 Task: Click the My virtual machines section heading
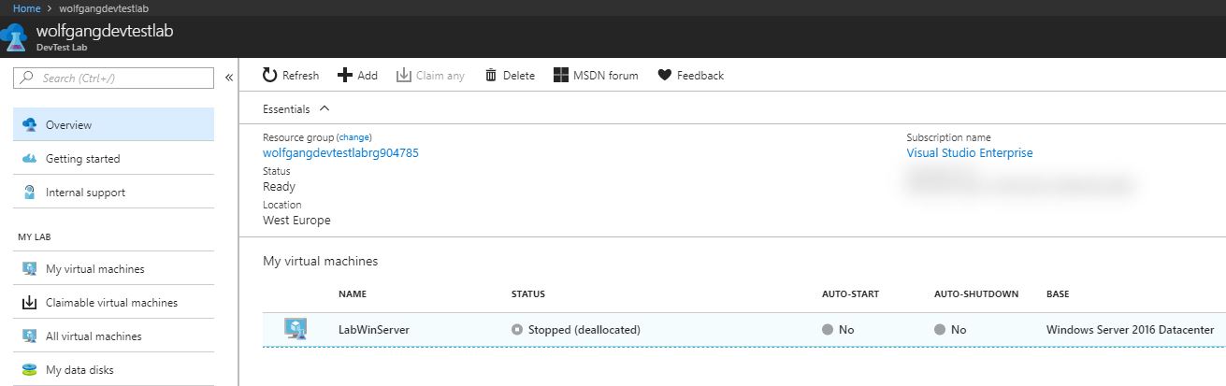[x=321, y=262]
